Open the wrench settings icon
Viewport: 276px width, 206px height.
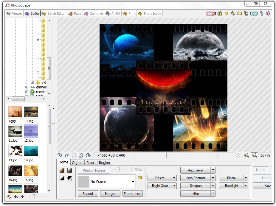pyautogui.click(x=262, y=13)
